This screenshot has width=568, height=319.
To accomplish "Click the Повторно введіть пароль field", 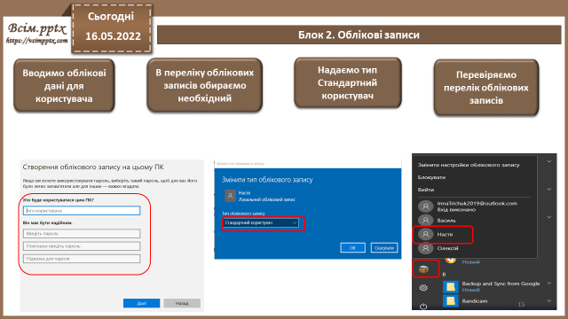I will tap(82, 246).
